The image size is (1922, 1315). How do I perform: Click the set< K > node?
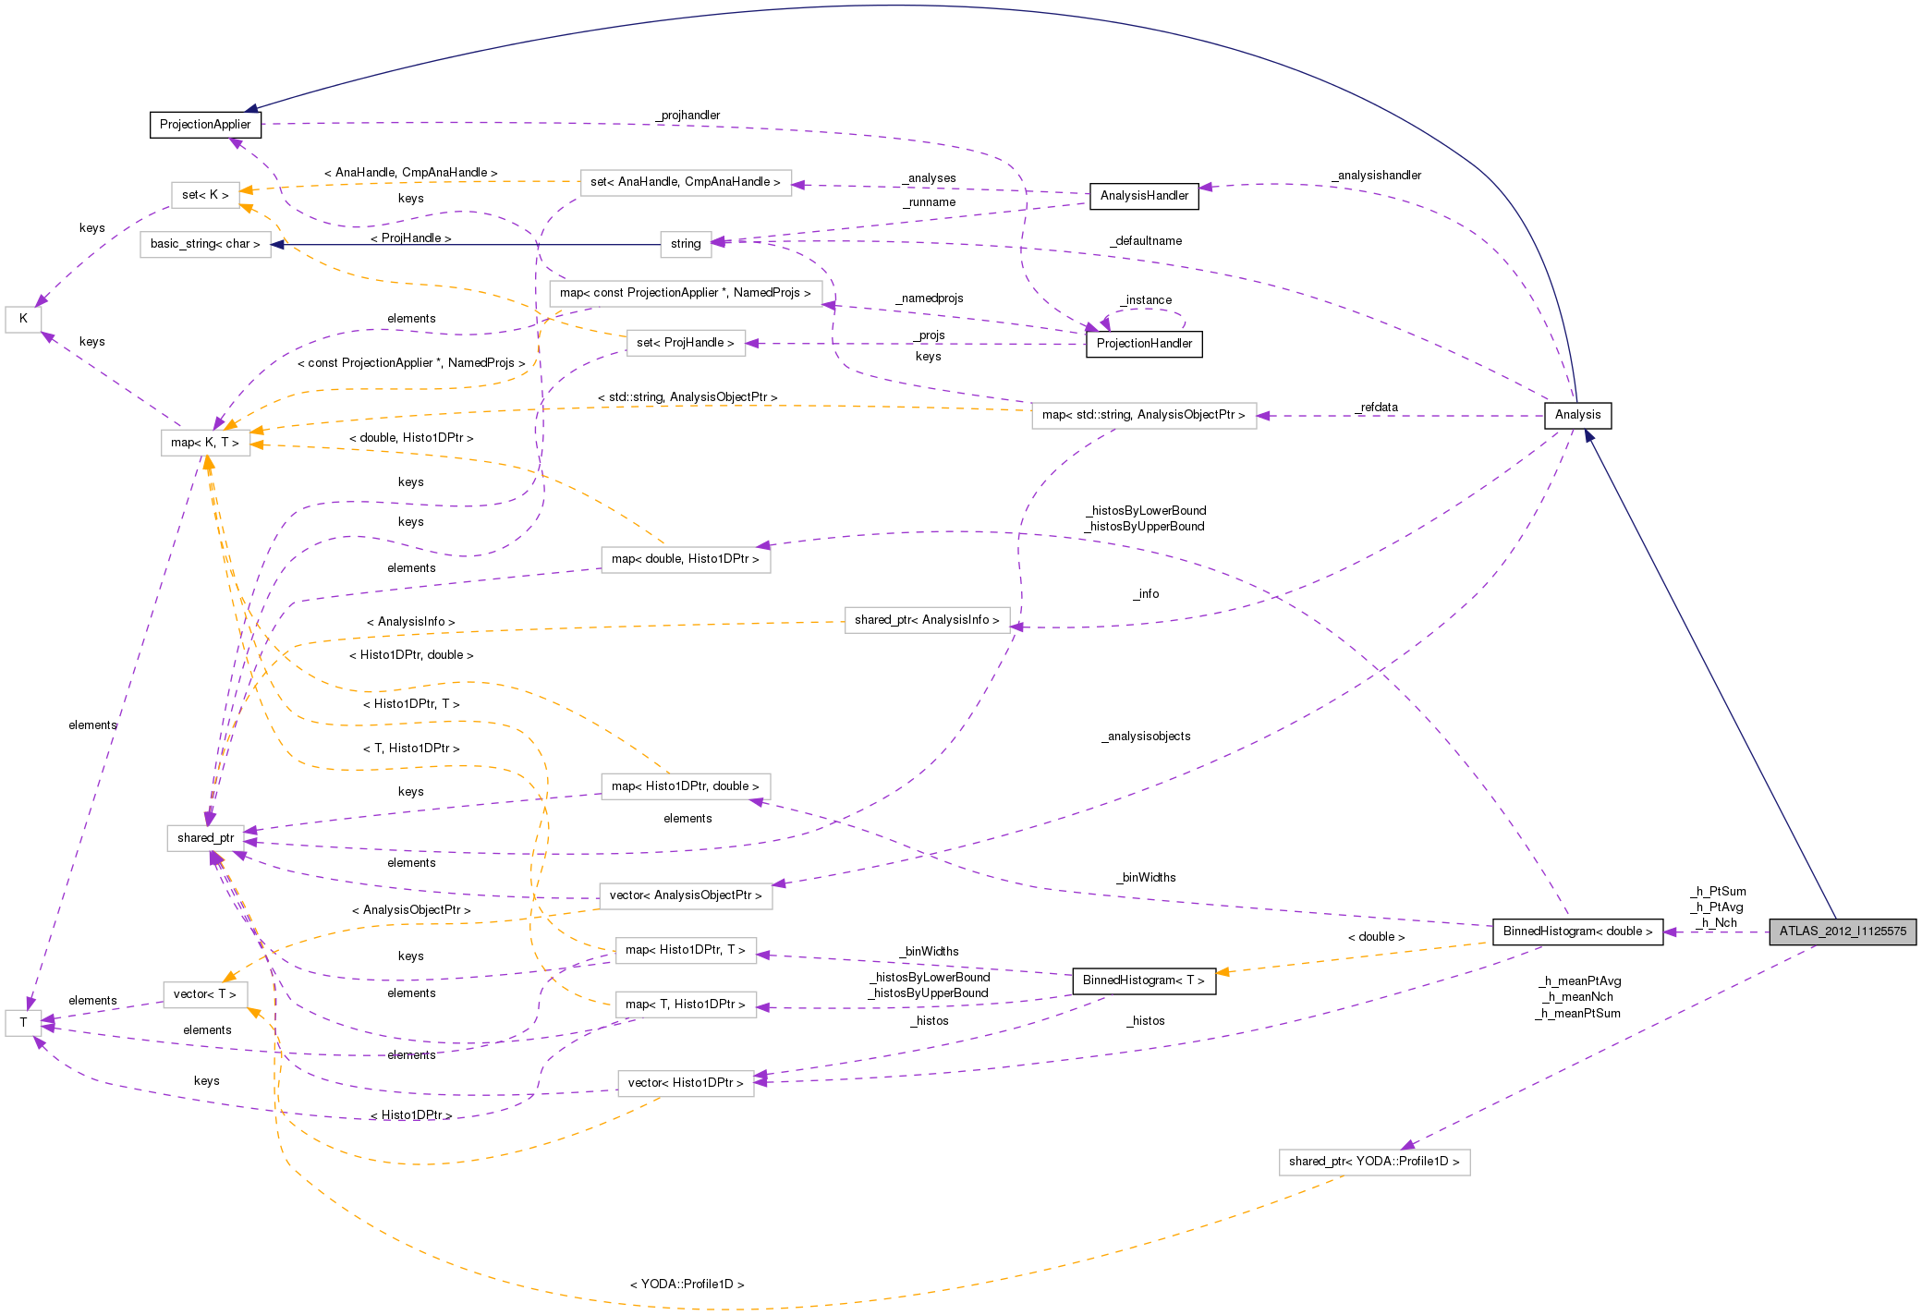(205, 195)
